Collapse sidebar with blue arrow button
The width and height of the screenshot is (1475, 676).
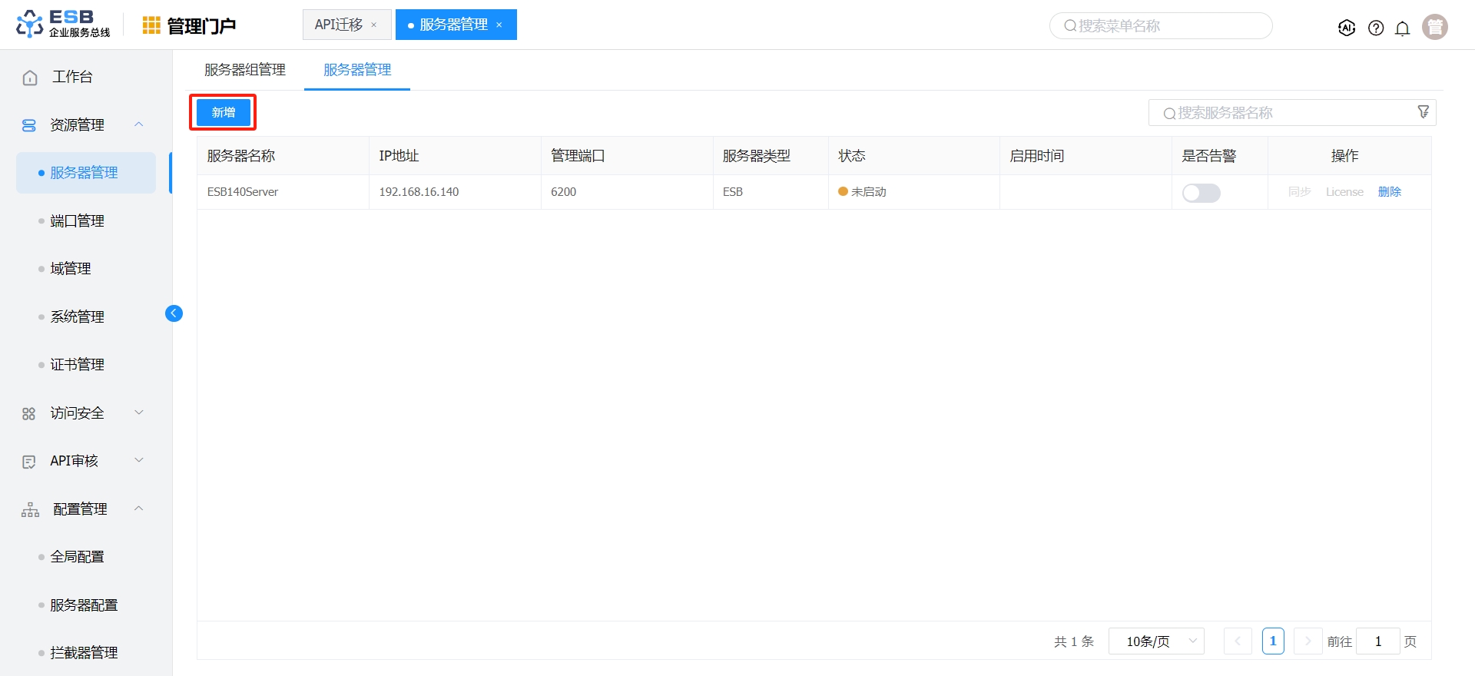point(174,313)
